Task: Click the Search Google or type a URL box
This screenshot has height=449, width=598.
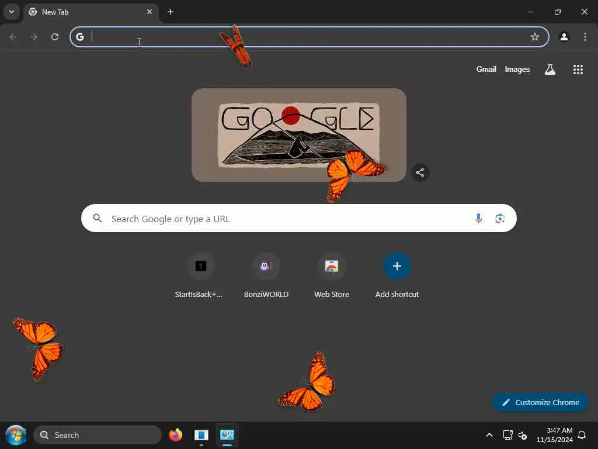Action: [x=298, y=218]
